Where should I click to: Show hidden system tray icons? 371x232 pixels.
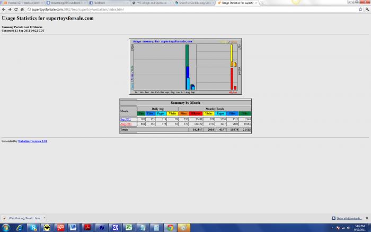[332, 228]
